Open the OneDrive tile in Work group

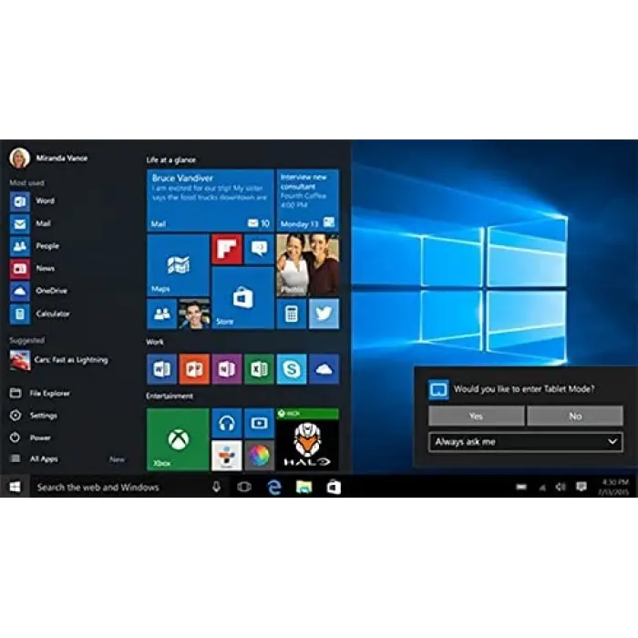(324, 369)
